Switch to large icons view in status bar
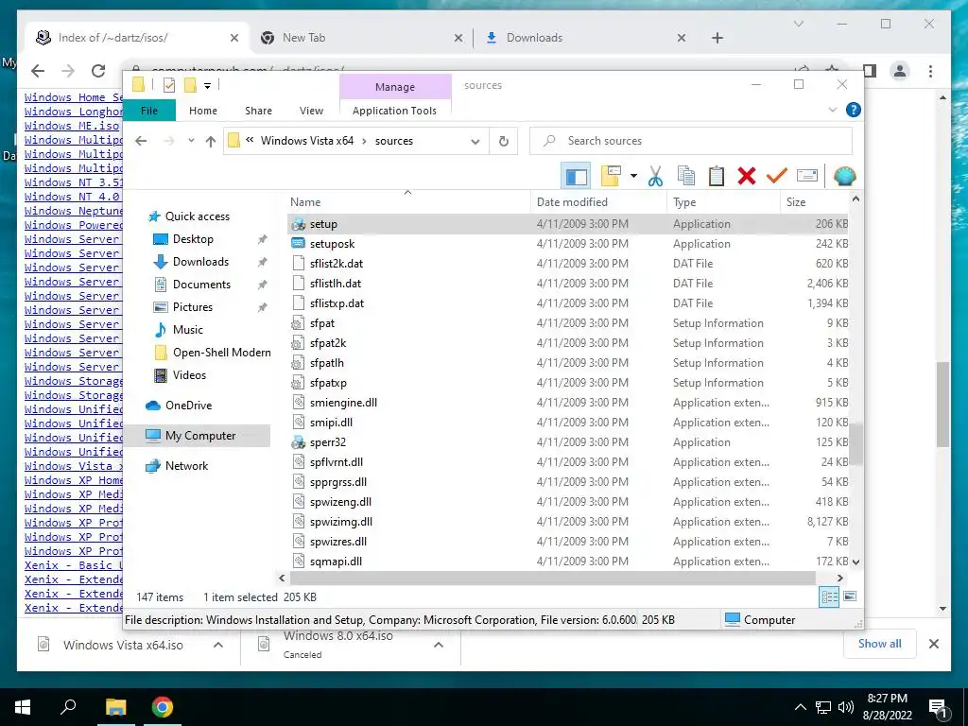The width and height of the screenshot is (968, 726). (x=850, y=596)
